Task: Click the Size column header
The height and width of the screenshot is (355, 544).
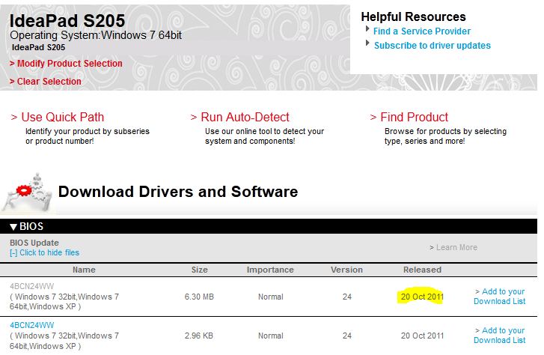Action: pos(200,270)
